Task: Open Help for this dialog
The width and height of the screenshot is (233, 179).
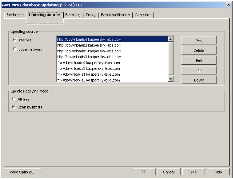Action: 218,172
